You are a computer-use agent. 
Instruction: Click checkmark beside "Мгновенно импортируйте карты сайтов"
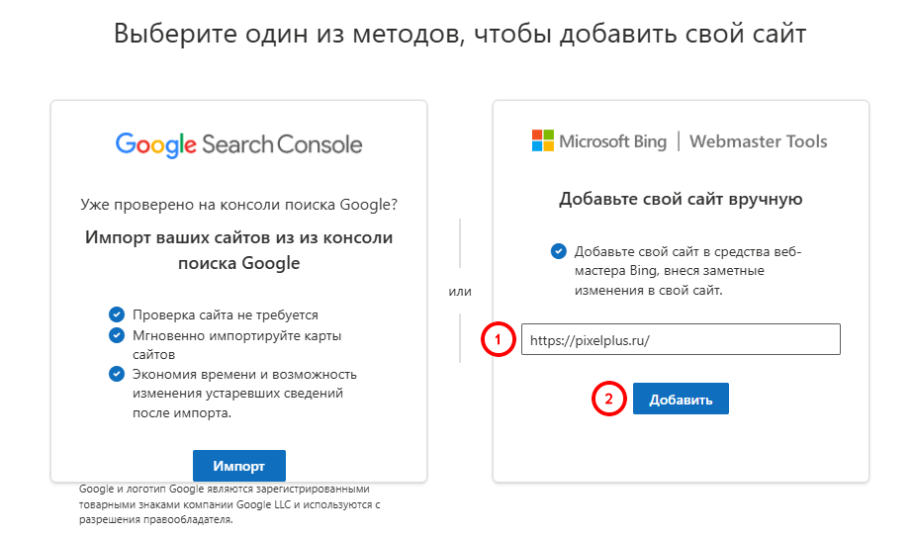(x=116, y=335)
